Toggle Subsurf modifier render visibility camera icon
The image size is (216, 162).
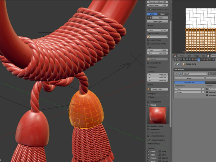210,74
